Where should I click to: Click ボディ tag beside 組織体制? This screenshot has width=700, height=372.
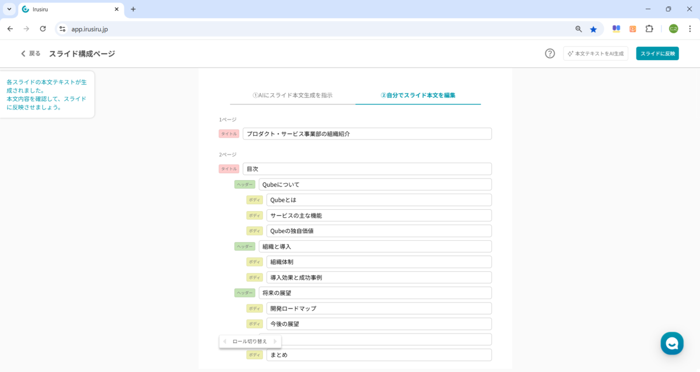(254, 262)
